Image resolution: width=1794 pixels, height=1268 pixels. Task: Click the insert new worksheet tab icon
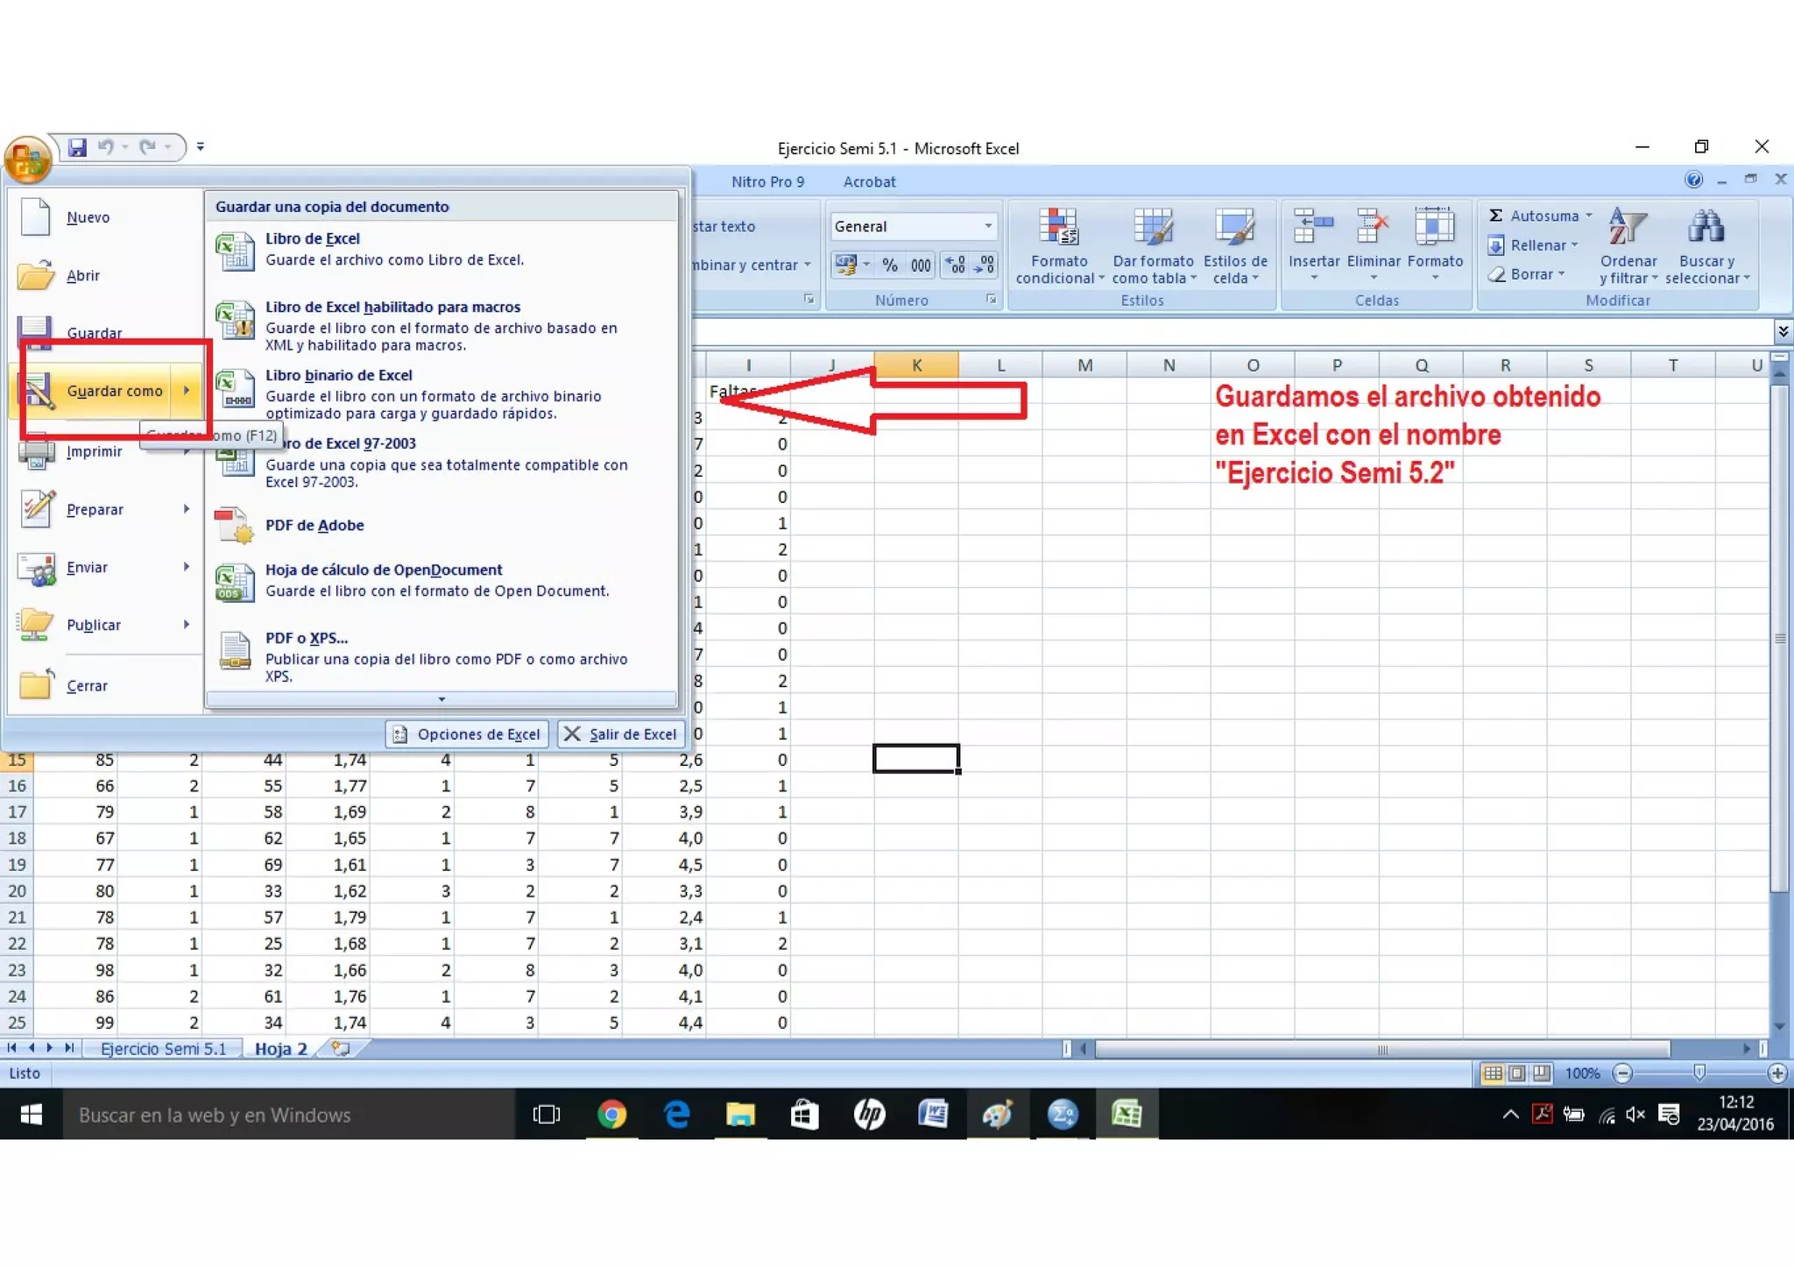tap(340, 1049)
